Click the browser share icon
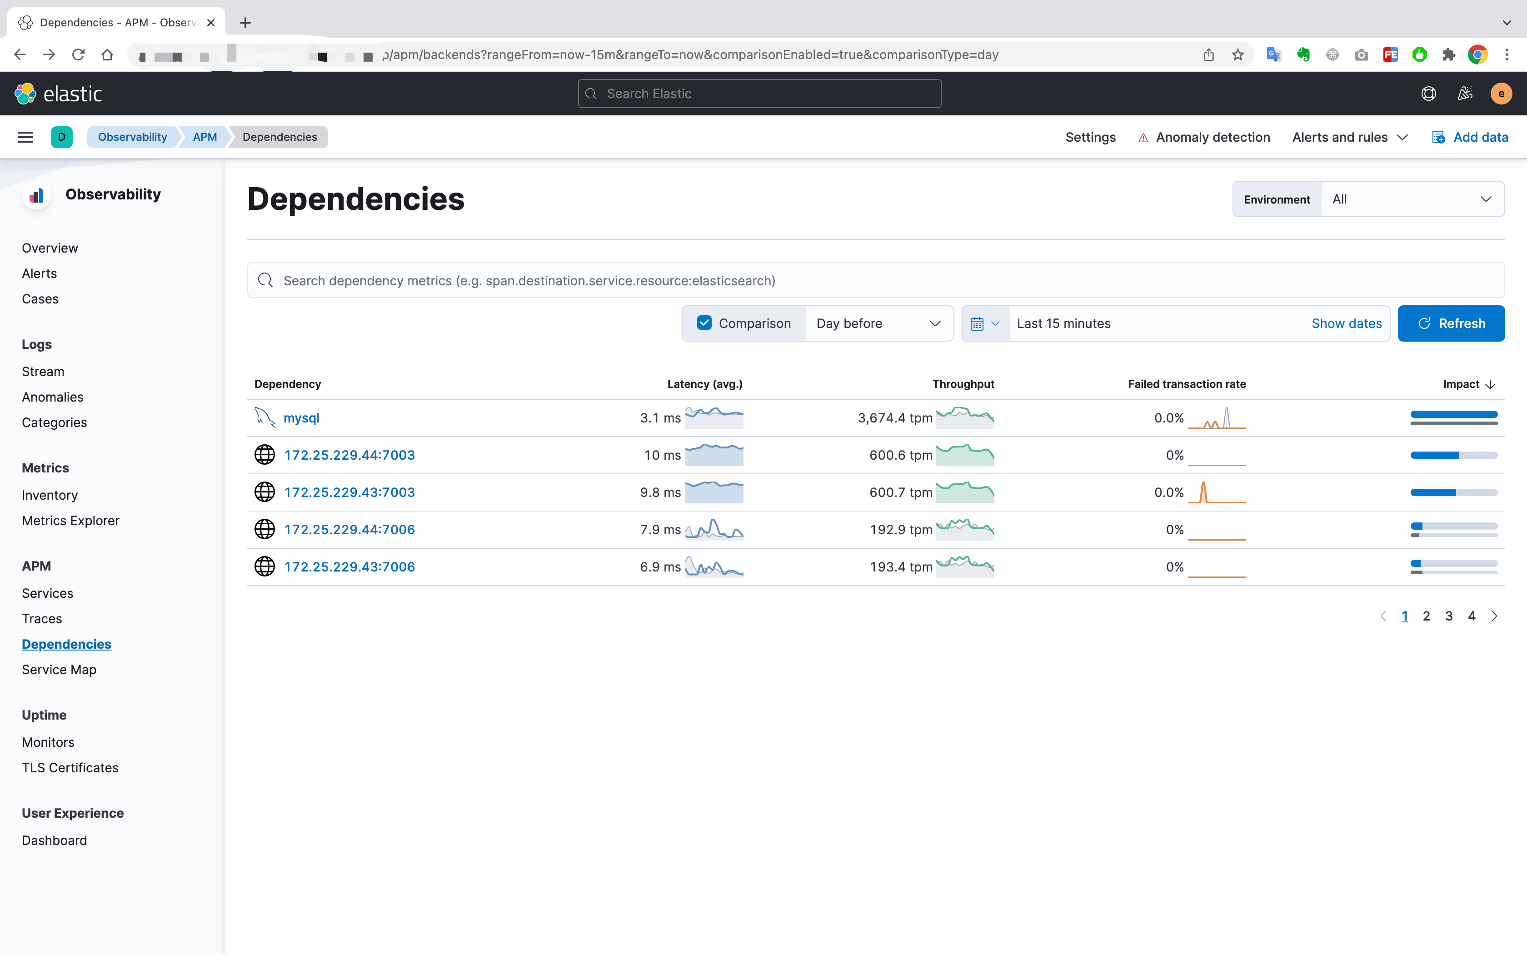This screenshot has height=954, width=1527. click(x=1208, y=55)
